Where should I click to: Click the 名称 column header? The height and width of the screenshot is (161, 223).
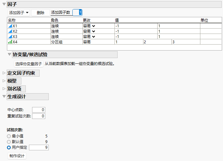click(12, 20)
